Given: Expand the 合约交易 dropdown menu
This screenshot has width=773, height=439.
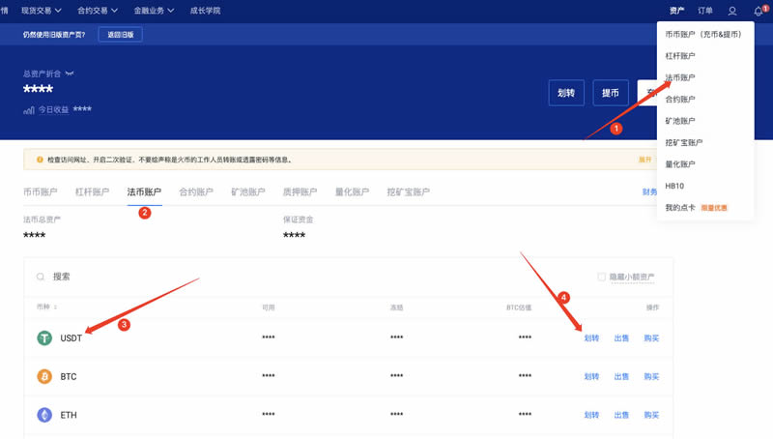Looking at the screenshot, I should [97, 11].
